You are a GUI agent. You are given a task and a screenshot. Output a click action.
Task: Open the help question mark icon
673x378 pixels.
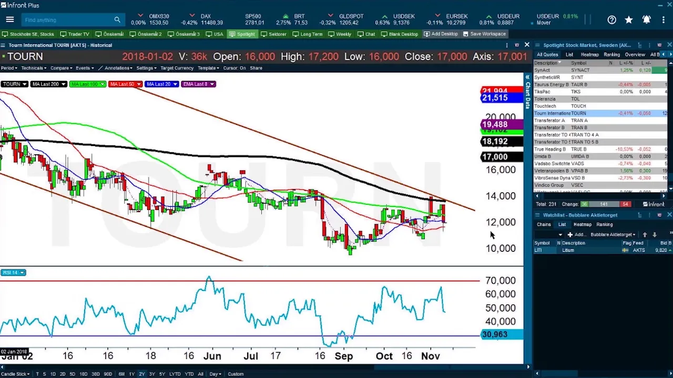(x=611, y=19)
